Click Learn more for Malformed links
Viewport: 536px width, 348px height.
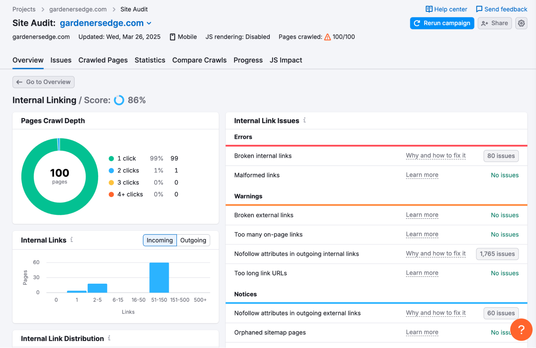coord(422,175)
